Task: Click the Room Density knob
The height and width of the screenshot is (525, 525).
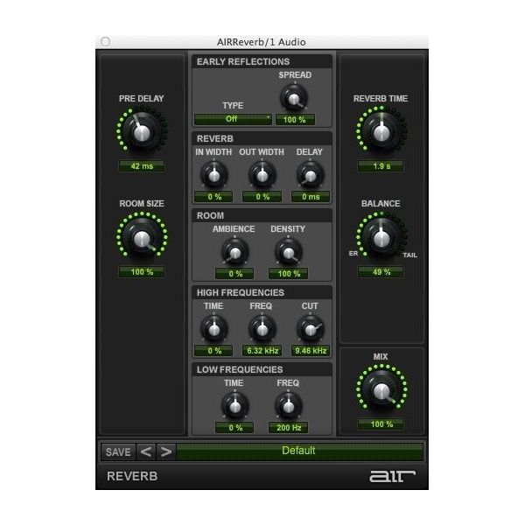Action: pos(289,252)
